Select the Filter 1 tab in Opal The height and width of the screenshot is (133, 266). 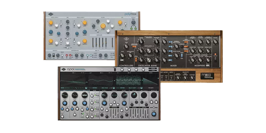point(104,91)
